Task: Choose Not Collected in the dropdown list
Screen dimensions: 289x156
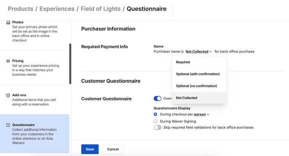Action: pos(199,98)
